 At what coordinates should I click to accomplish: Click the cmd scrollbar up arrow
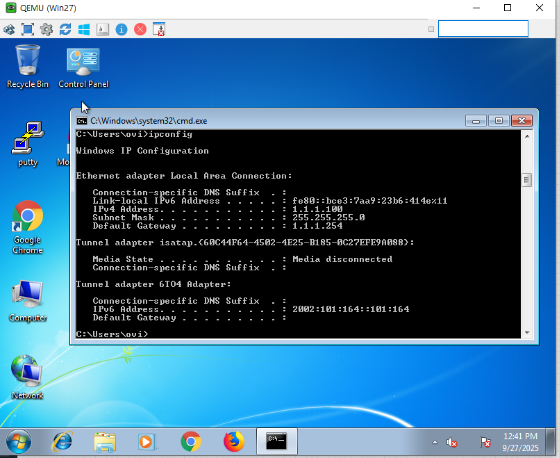point(527,136)
